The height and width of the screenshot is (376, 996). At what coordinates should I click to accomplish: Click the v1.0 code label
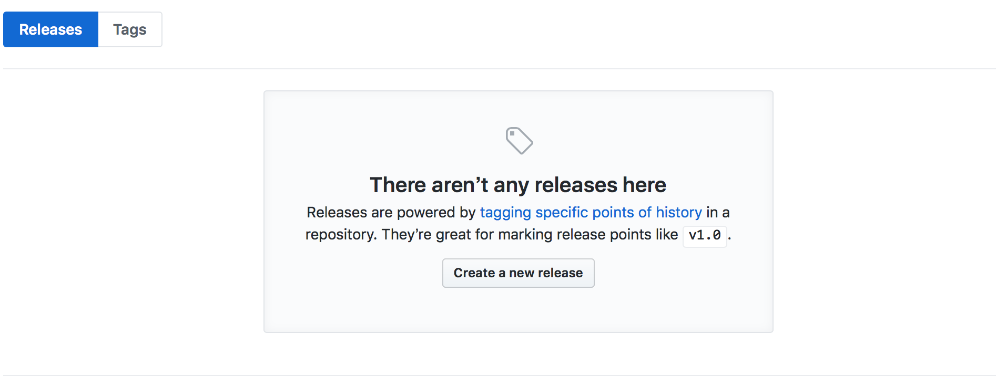705,235
